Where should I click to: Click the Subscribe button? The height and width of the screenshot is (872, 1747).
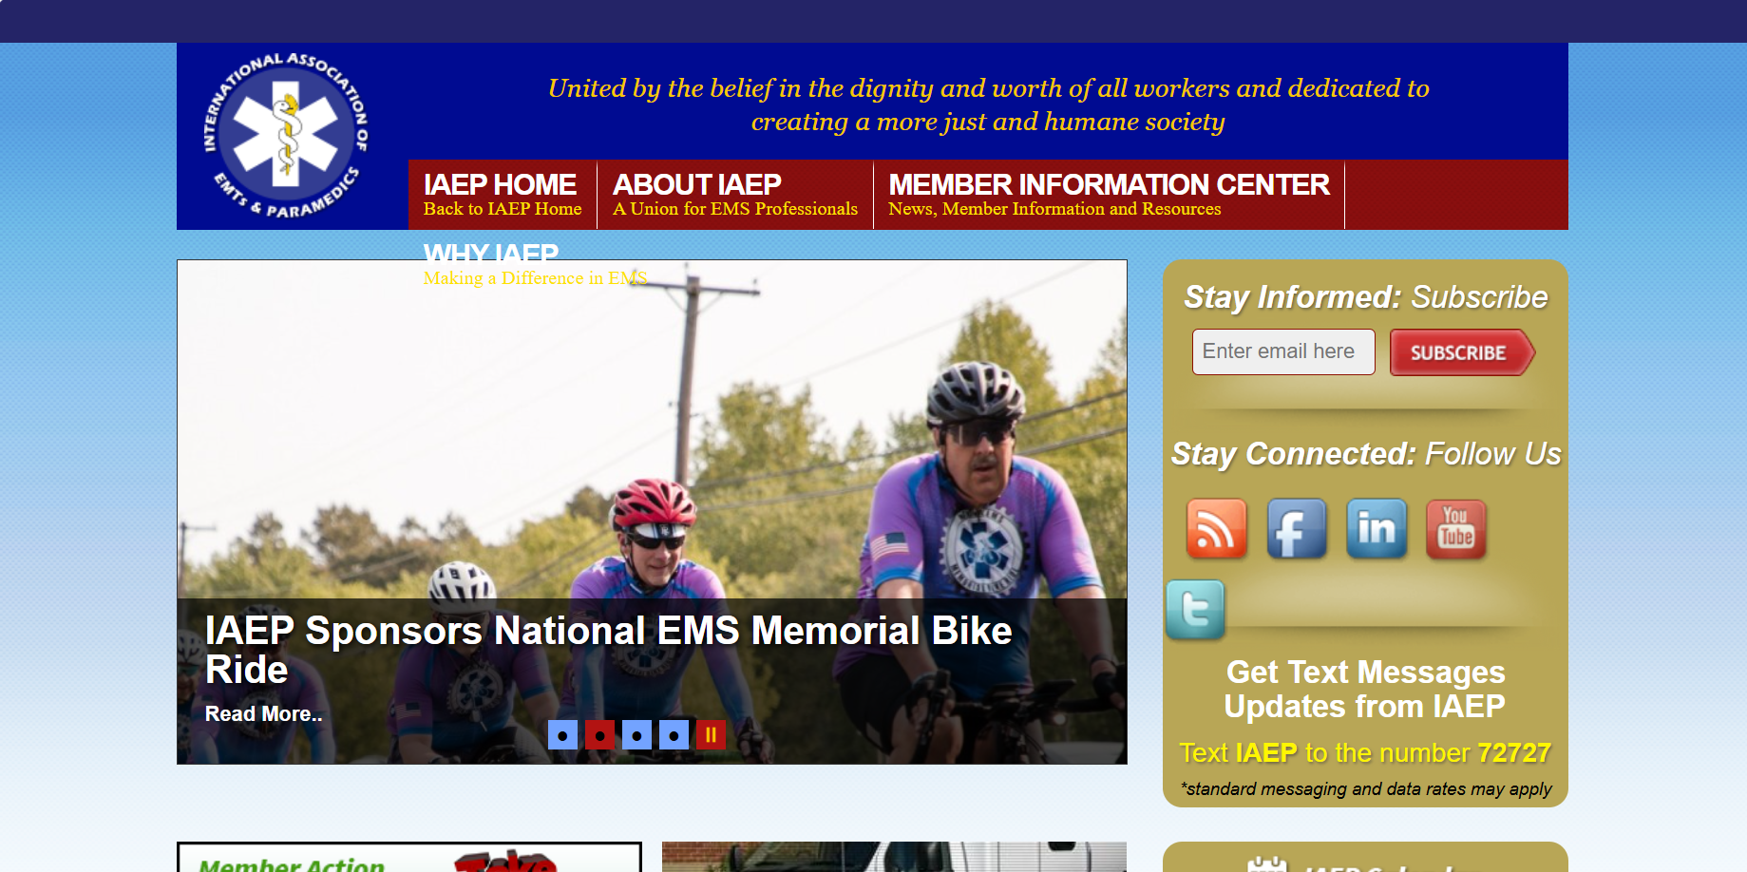point(1462,352)
